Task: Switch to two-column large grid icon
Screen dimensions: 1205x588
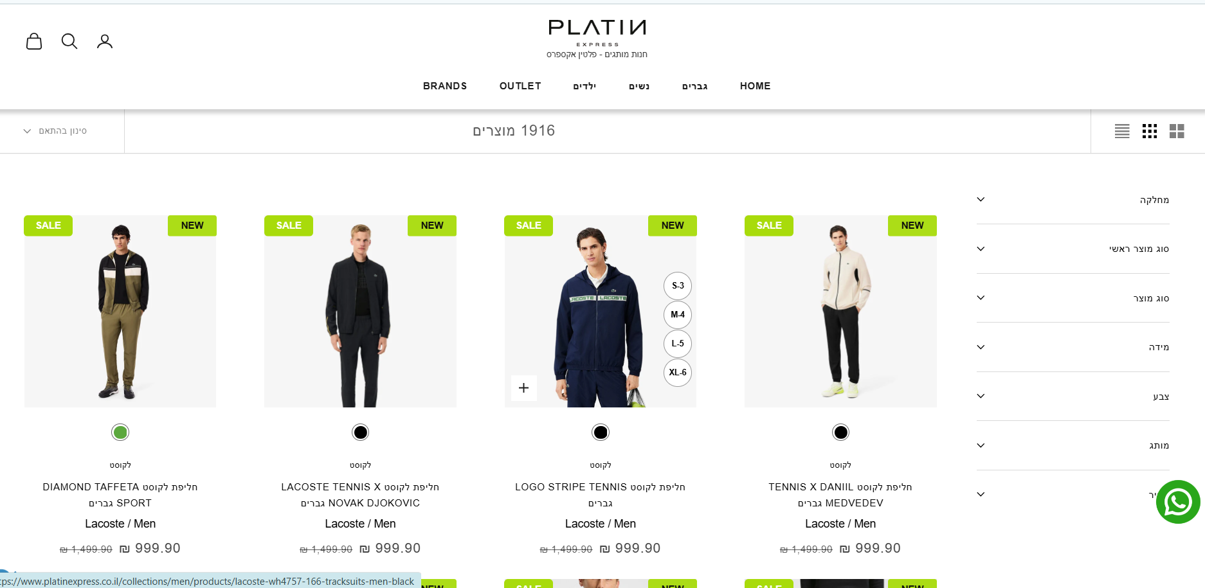Action: [x=1177, y=131]
